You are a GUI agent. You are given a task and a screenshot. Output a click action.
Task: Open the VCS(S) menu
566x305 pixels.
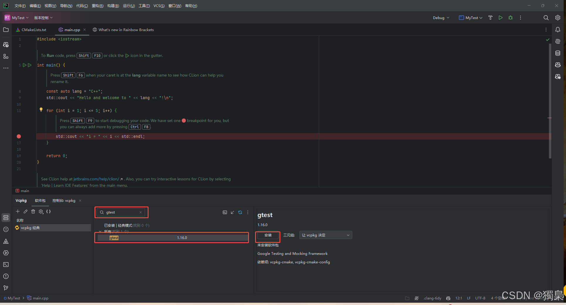click(159, 6)
